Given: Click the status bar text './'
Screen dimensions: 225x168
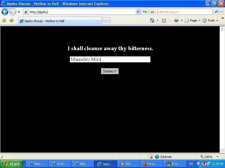Looking at the screenshot, I should (x=1, y=157).
